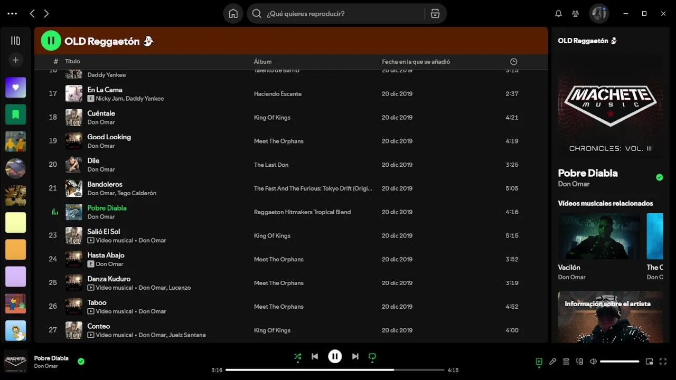This screenshot has width=676, height=380.
Task: Open artist link Lucenzo
Action: pos(180,288)
